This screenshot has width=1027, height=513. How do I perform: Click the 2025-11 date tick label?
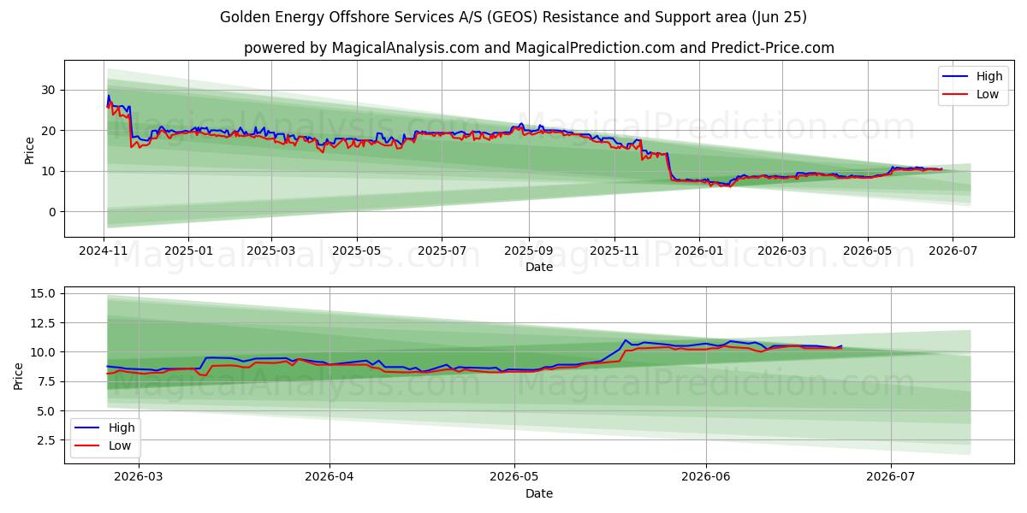pos(614,251)
